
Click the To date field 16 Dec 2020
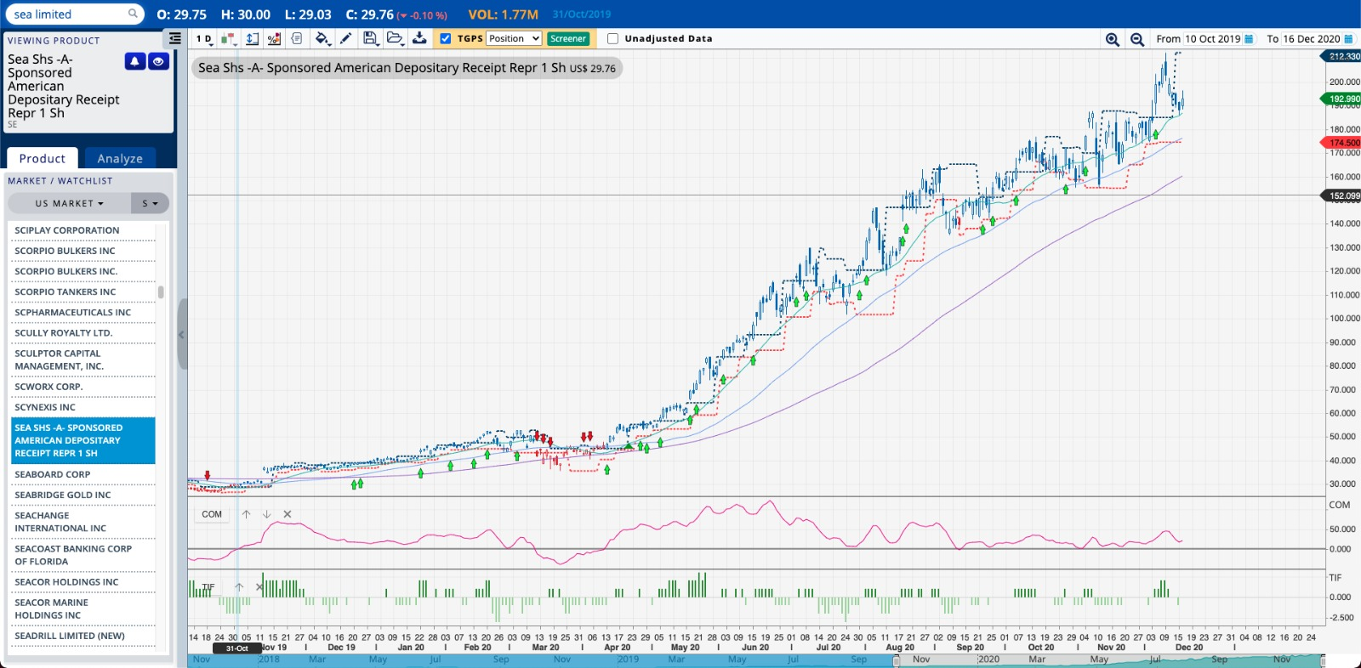1311,39
